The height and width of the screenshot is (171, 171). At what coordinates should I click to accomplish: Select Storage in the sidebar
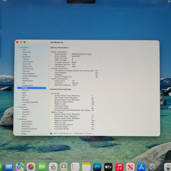25,100
